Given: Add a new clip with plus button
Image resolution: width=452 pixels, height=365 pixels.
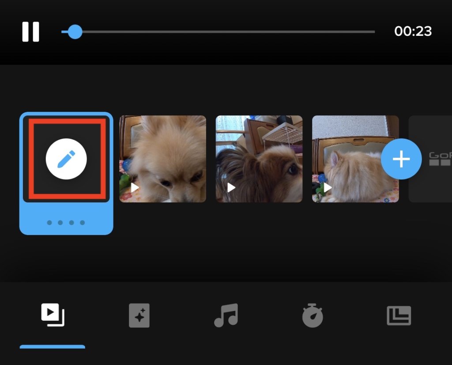Looking at the screenshot, I should (401, 159).
